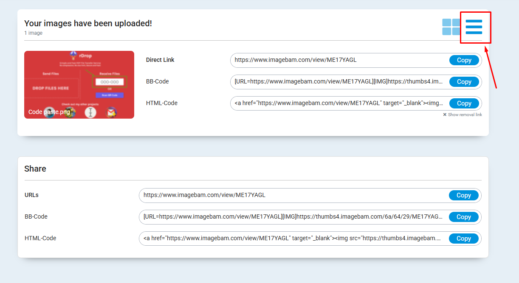Copy the share section URLs
This screenshot has width=519, height=283.
(x=464, y=195)
